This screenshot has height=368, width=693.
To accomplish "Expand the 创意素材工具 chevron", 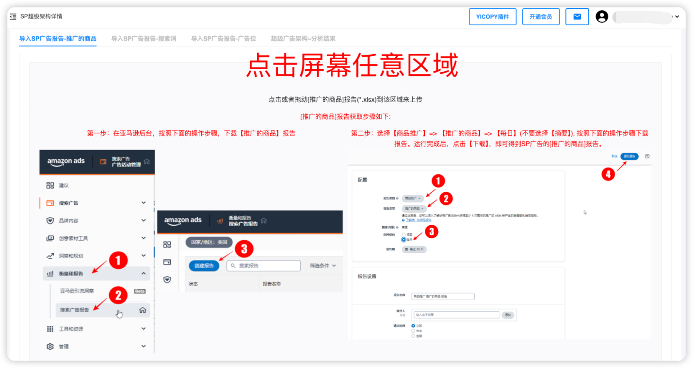I will click(x=144, y=238).
